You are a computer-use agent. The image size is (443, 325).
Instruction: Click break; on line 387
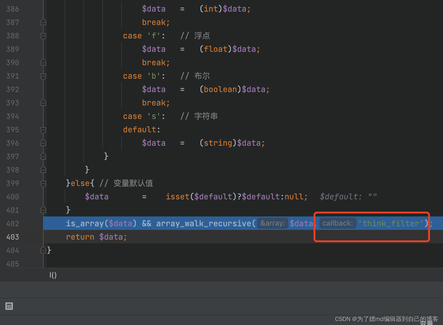[156, 22]
